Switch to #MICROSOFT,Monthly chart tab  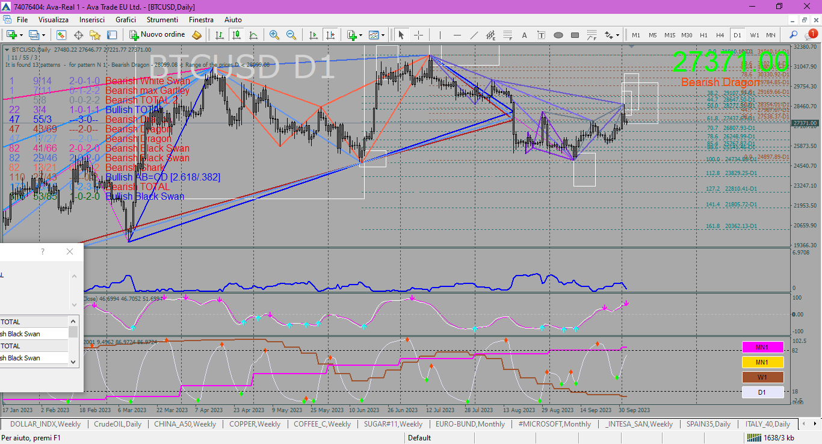point(554,424)
